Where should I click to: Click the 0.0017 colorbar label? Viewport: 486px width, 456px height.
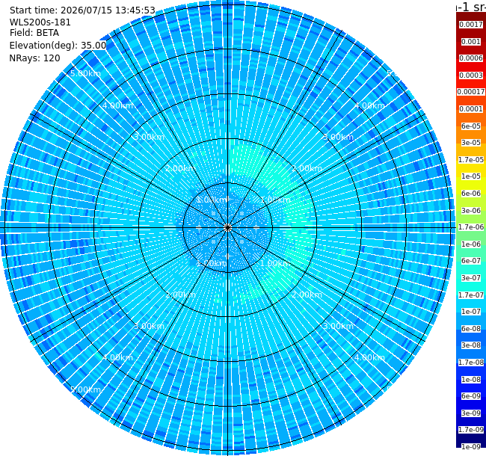[471, 25]
